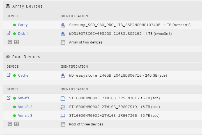Click the 'Array of two devices' text
The height and width of the screenshot is (135, 202).
point(86,42)
